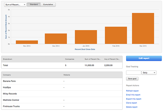
Task: Click the Email this report link
Action: (x=133, y=95)
